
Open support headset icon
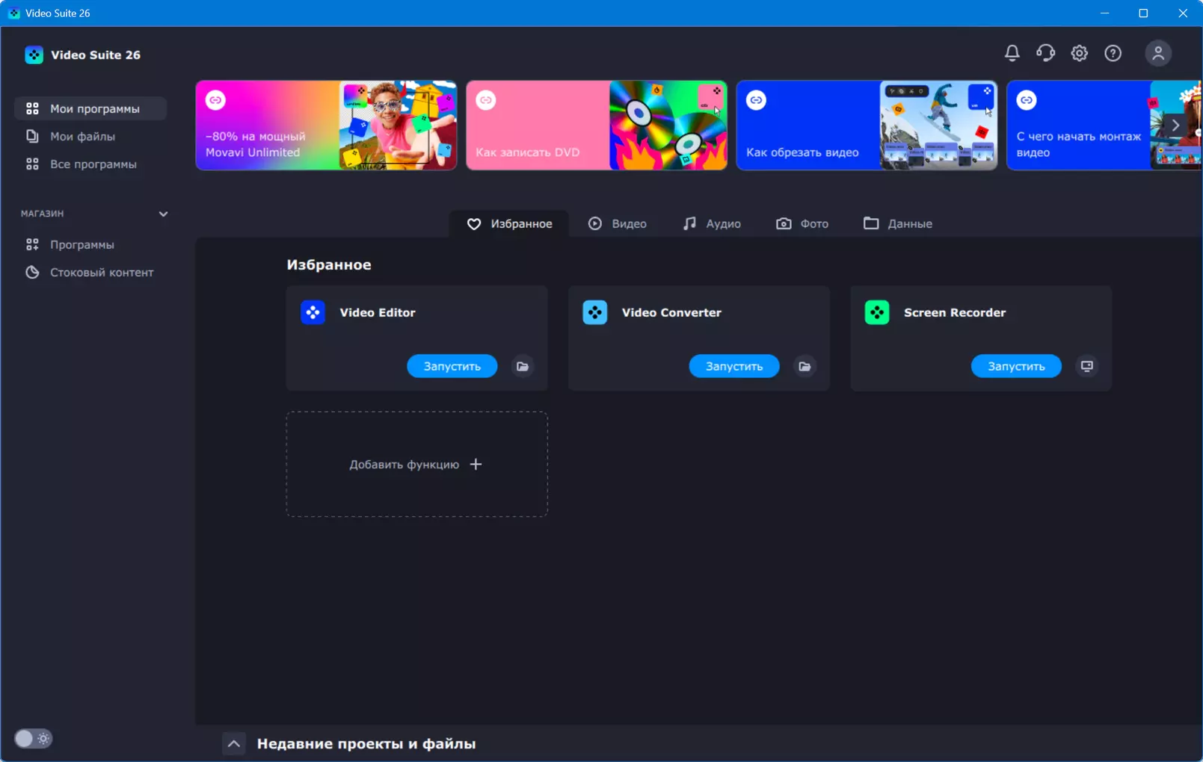tap(1045, 53)
